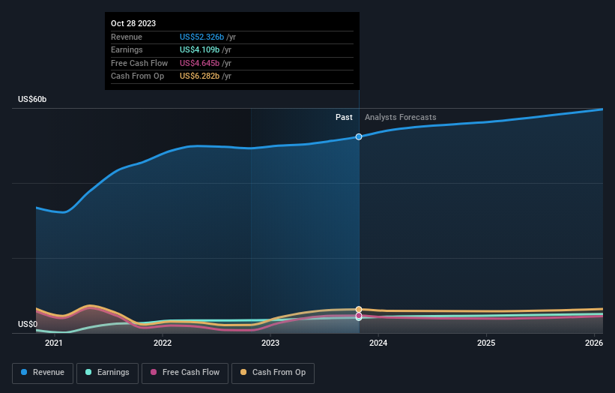
Task: Click the US$52.326b revenue value
Action: tap(202, 37)
